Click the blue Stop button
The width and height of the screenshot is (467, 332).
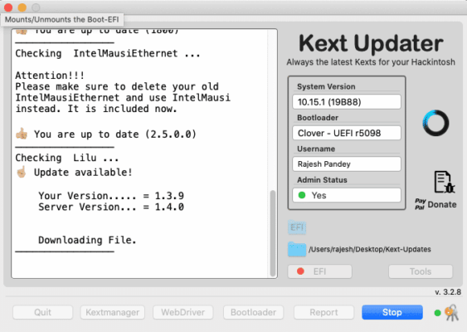click(x=392, y=312)
